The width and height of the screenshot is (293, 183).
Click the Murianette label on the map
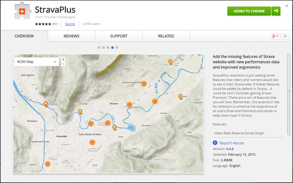(x=146, y=125)
